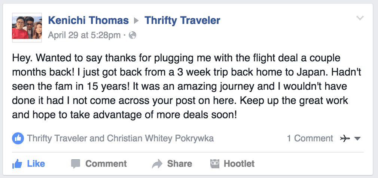Viewport: 378px width, 178px height.
Task: Expand the dropdown triangle beside airplane icon
Action: tap(357, 139)
